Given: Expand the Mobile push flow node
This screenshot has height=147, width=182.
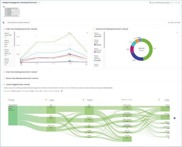Looking at the screenshot, I should [x=51, y=129].
